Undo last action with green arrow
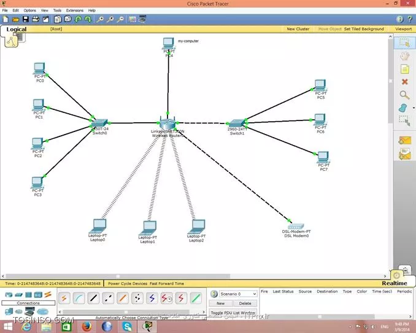The image size is (416, 333). tap(78, 20)
